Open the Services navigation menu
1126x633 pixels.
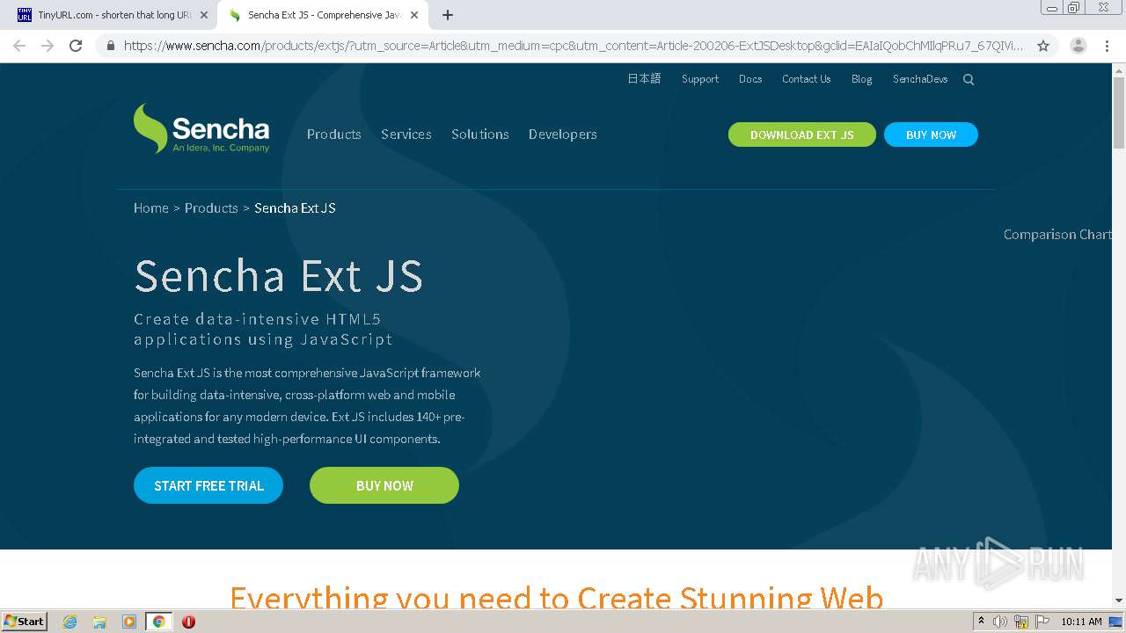[406, 135]
